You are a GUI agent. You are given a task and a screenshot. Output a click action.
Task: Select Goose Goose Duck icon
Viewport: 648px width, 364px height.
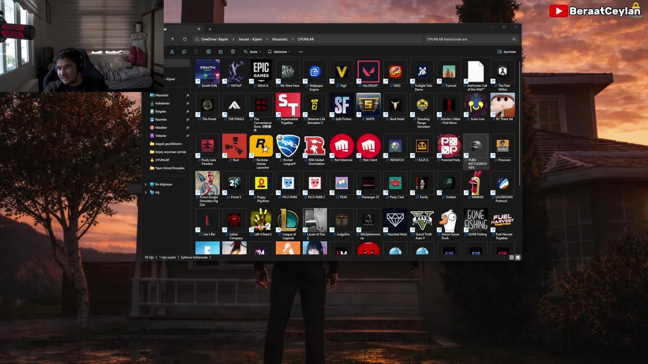449,220
